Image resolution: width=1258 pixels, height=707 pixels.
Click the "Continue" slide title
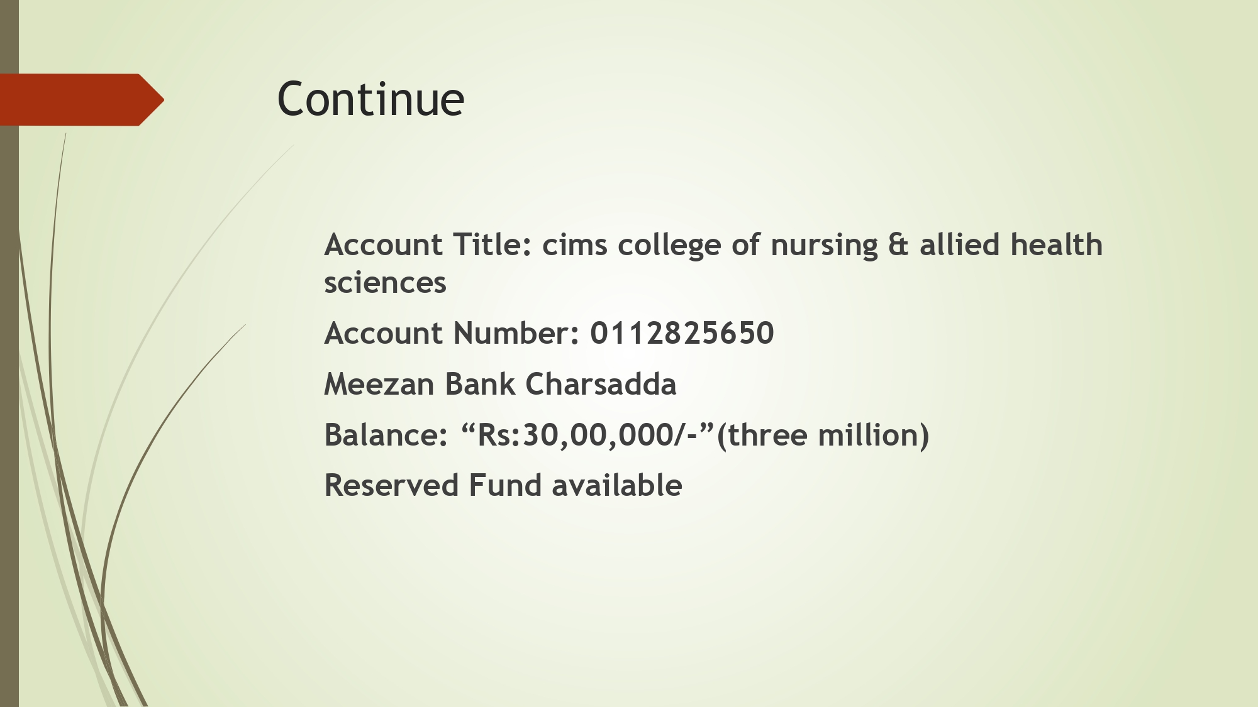[x=370, y=99]
